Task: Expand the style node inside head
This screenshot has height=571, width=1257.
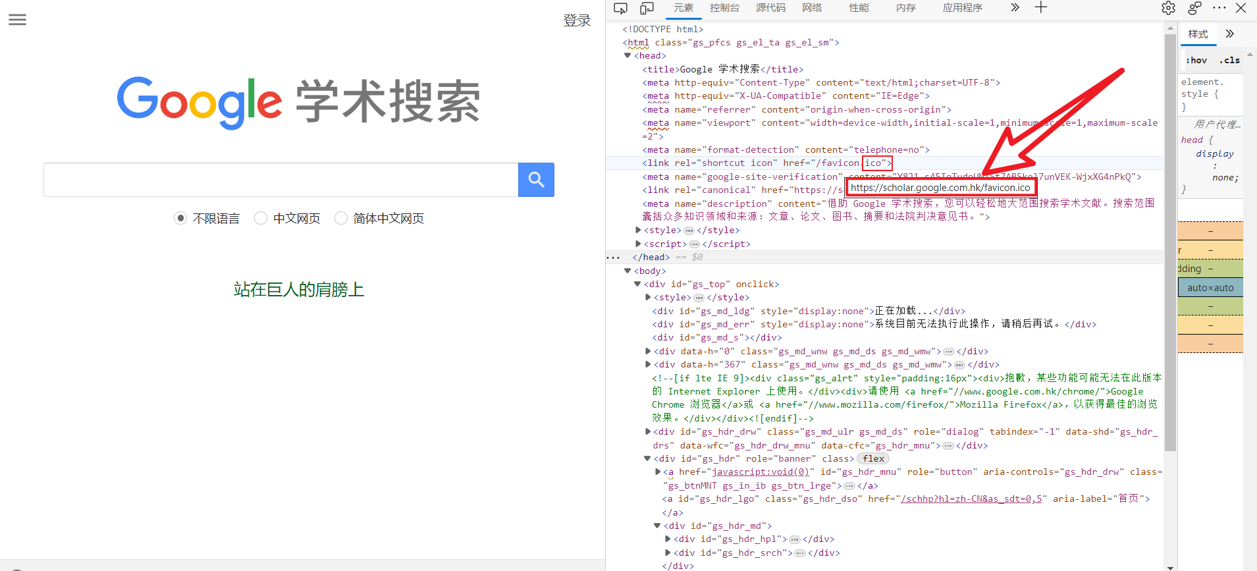Action: pyautogui.click(x=638, y=231)
